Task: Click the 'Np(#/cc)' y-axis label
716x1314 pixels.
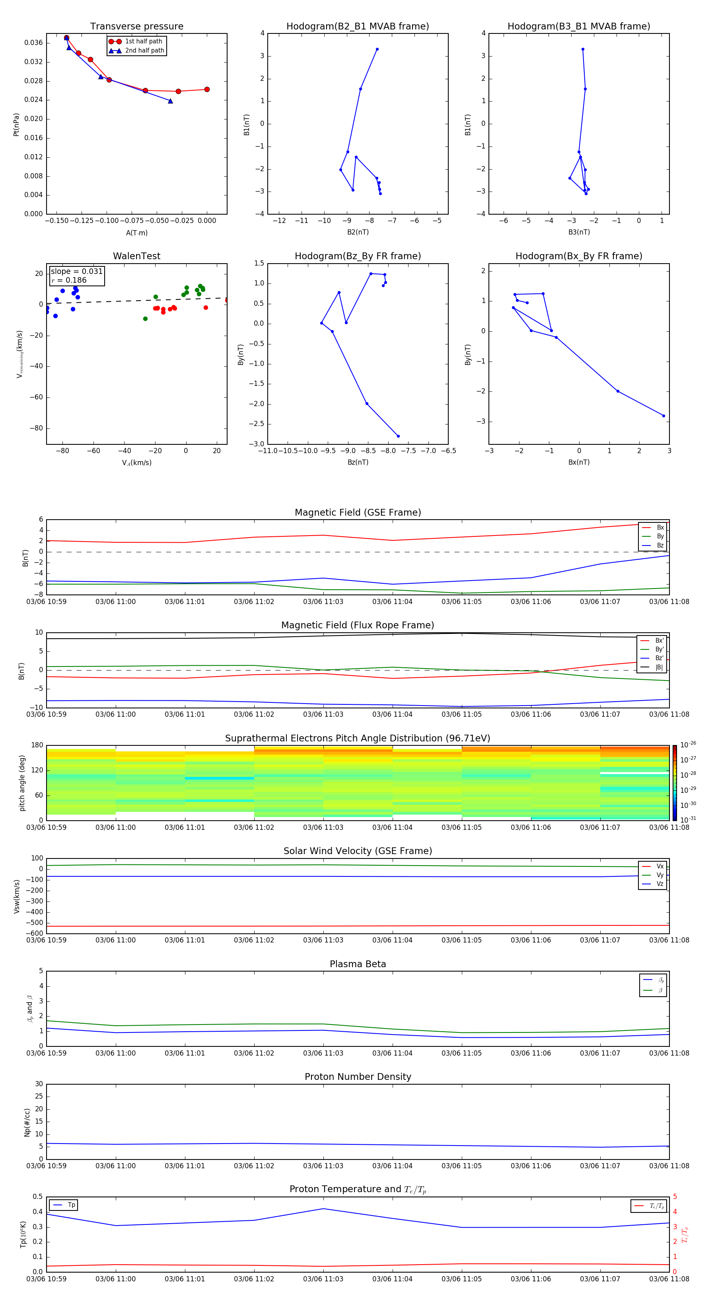Action: click(x=27, y=1122)
